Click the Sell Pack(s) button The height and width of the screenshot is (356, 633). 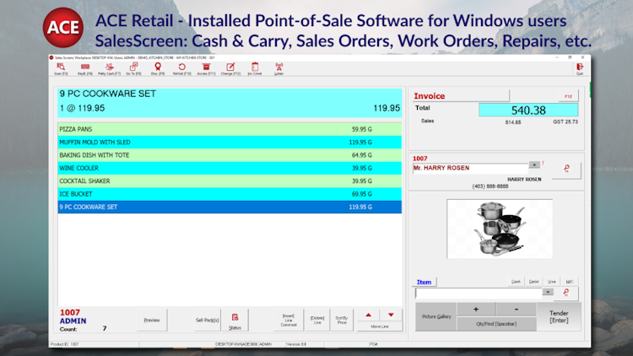pos(207,321)
